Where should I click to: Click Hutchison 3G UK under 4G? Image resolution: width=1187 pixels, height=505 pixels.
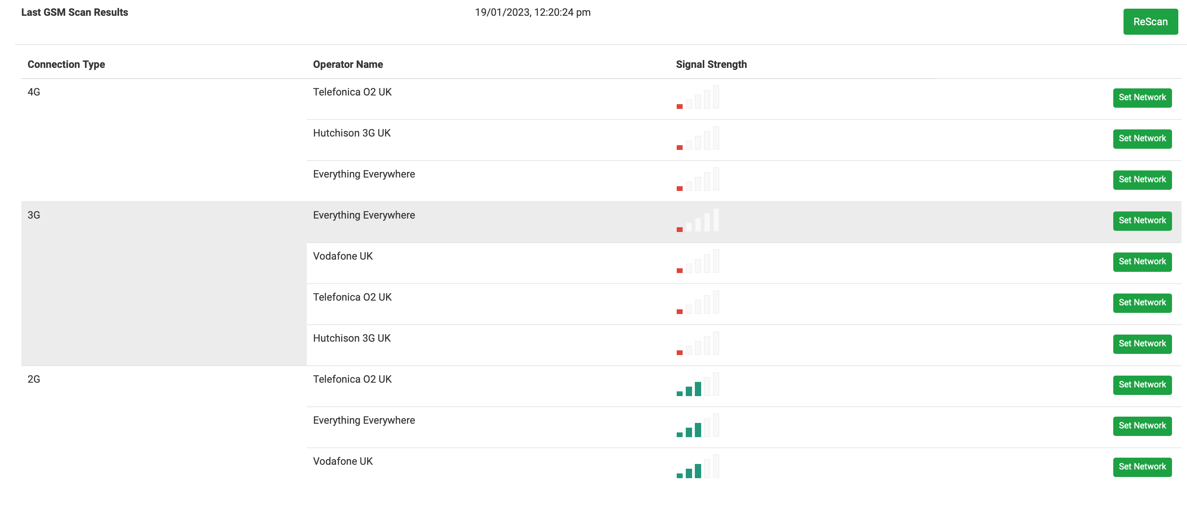tap(352, 133)
